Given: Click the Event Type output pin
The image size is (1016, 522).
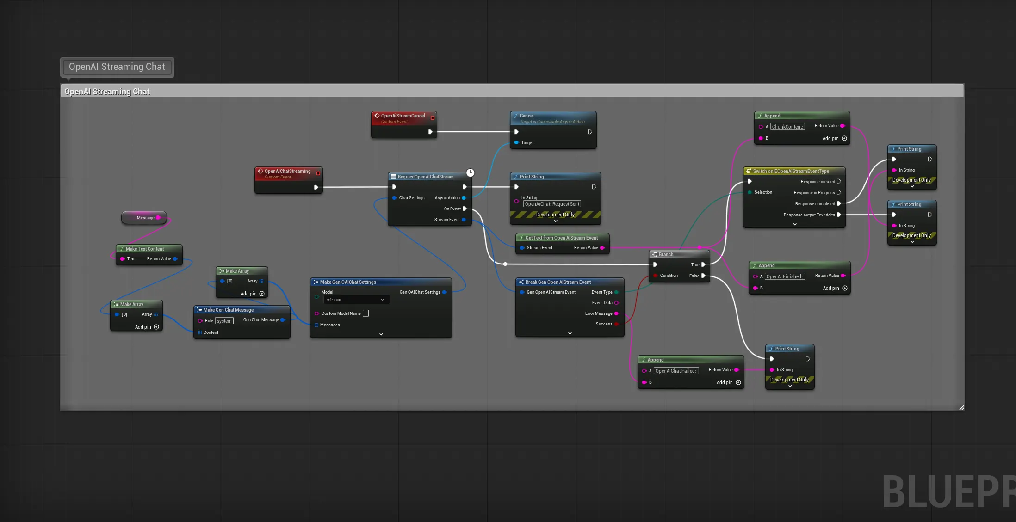Looking at the screenshot, I should click(x=616, y=292).
